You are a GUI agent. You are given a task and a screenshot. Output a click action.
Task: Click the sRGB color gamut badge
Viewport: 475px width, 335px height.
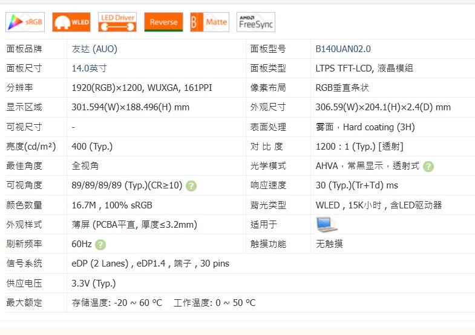(x=25, y=22)
